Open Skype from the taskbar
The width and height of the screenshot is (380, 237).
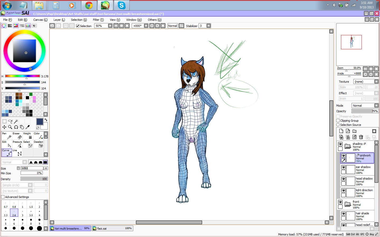(x=121, y=5)
